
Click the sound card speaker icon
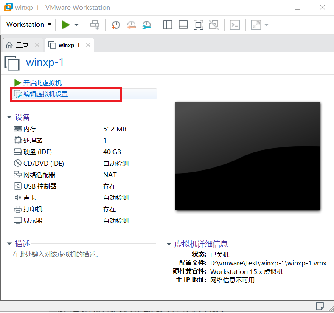18,197
